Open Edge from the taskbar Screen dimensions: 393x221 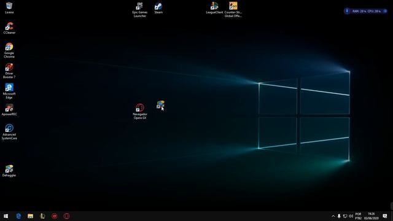18,216
